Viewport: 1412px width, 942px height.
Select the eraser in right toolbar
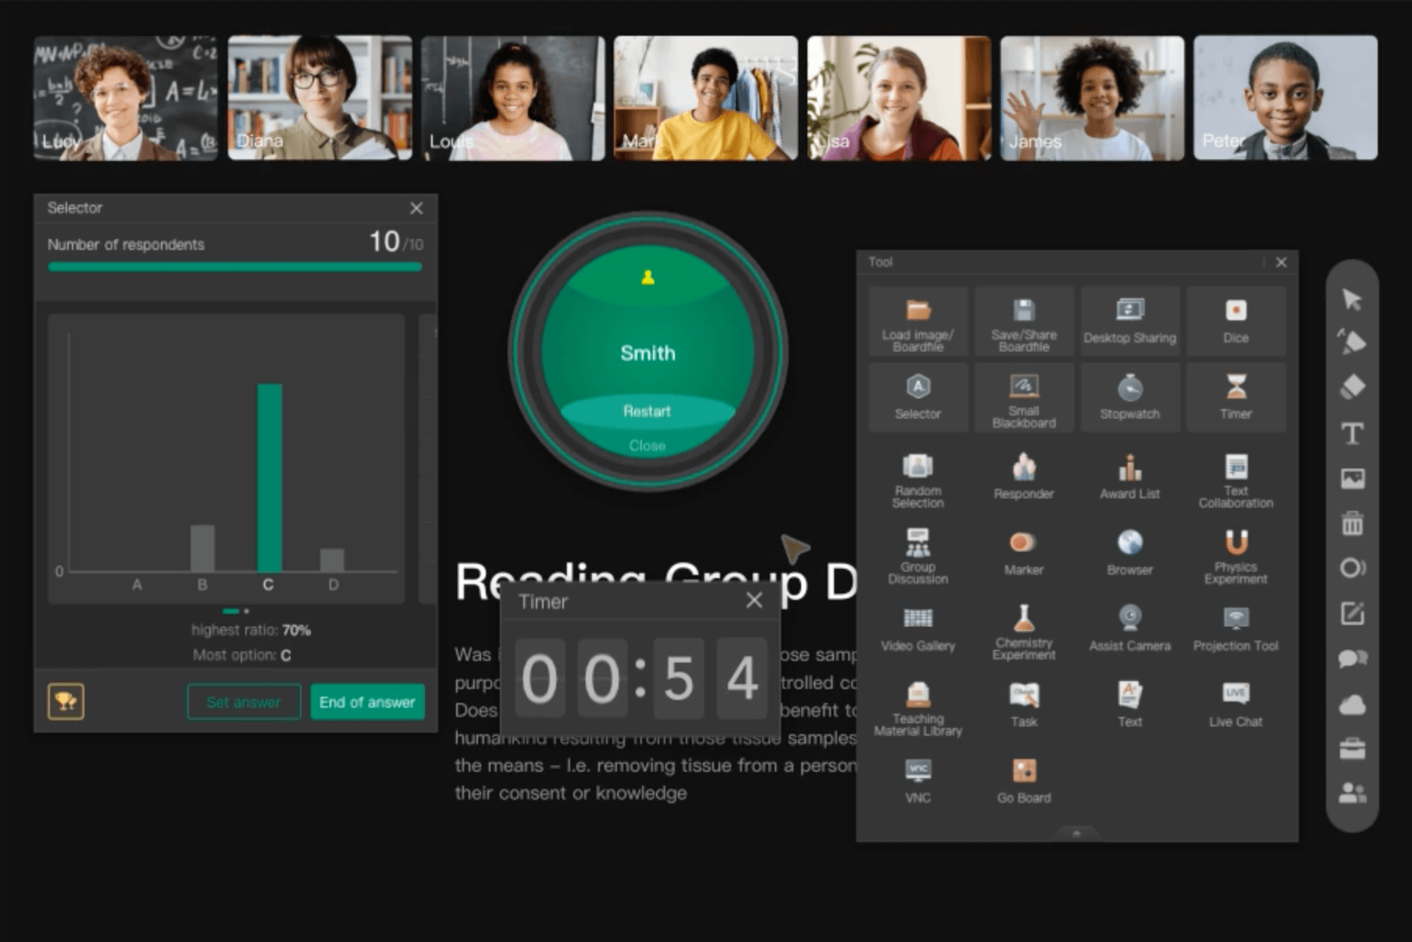coord(1353,387)
